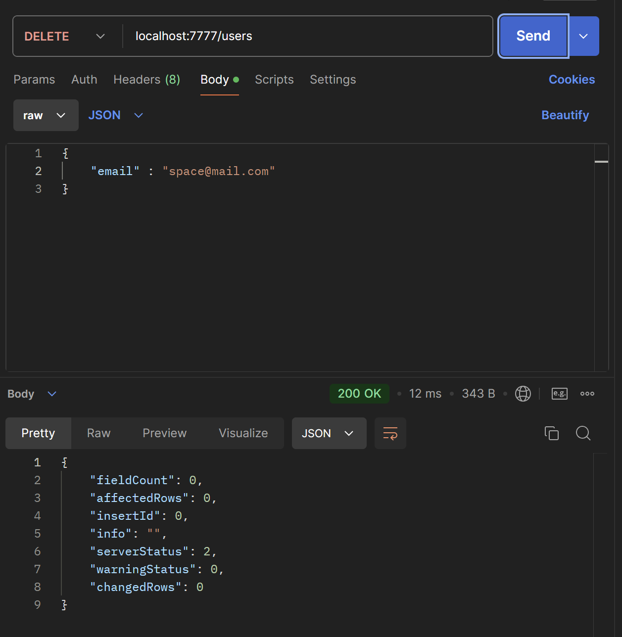Open the Send options dropdown arrow

(584, 36)
